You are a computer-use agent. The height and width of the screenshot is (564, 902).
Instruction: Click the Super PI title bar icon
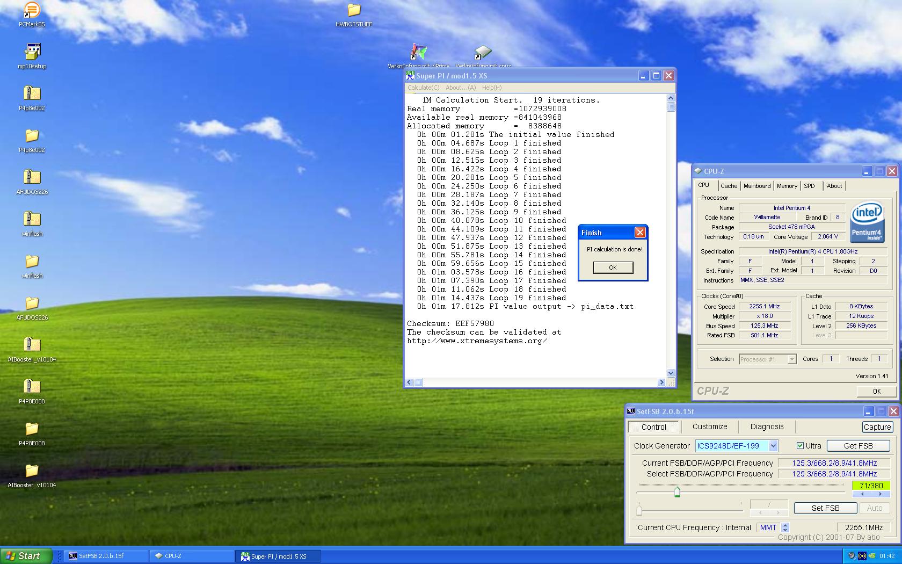coord(410,76)
